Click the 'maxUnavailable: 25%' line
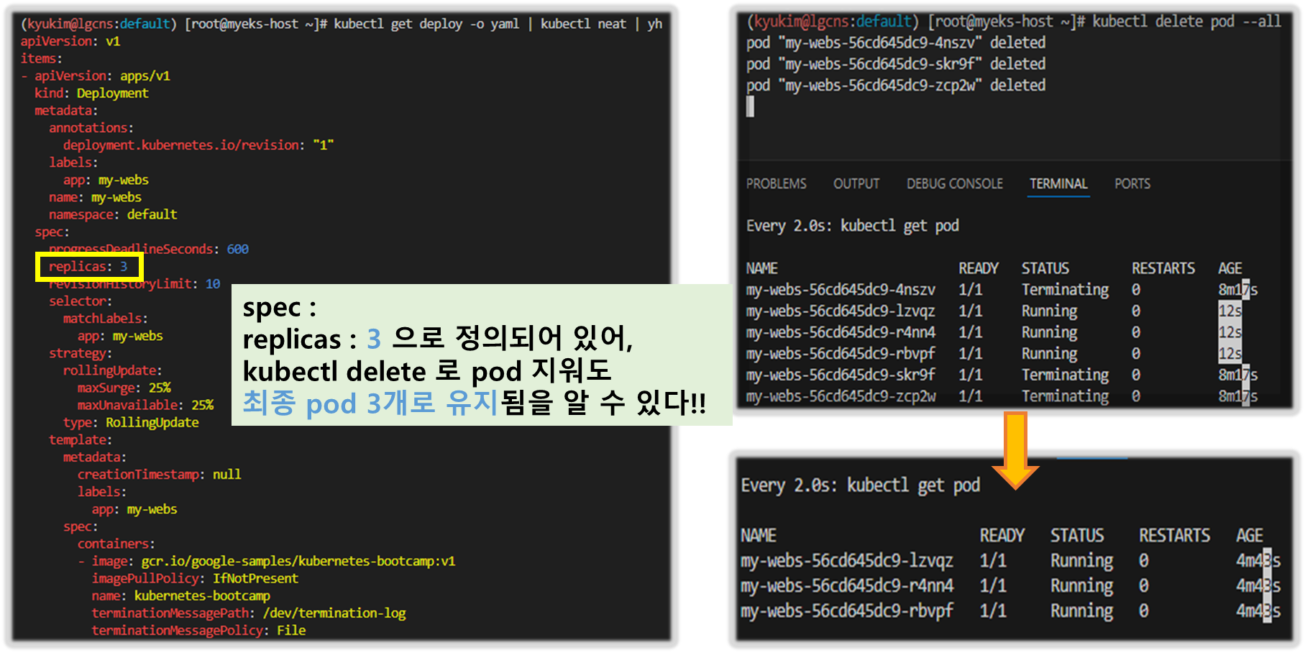The width and height of the screenshot is (1305, 653). [145, 405]
